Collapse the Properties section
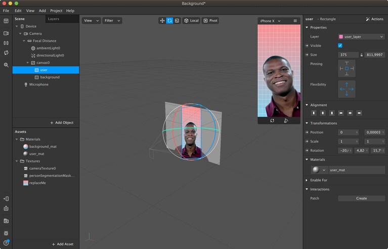Screen dimensions: 388x249 (307, 27)
